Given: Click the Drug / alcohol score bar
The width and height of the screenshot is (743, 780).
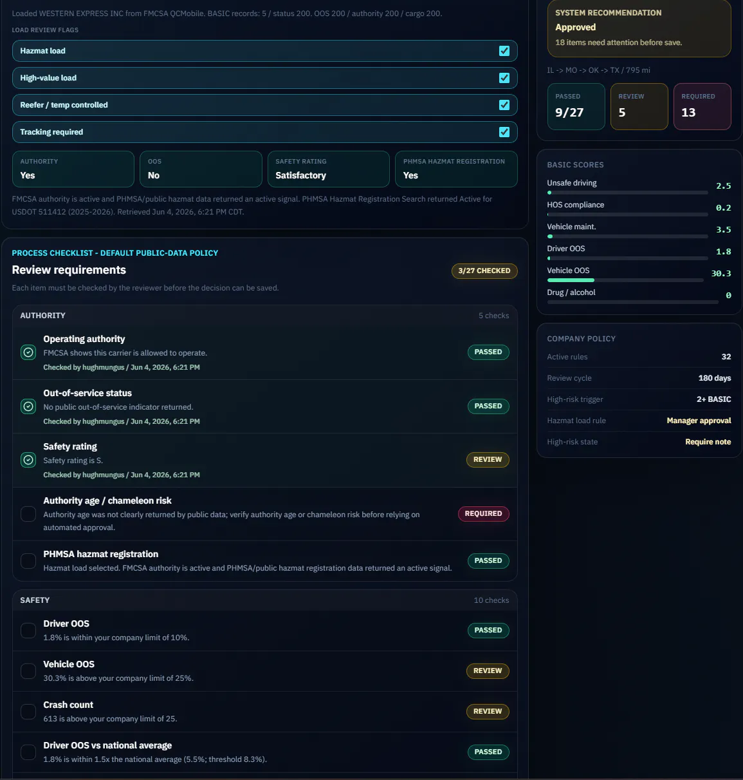Looking at the screenshot, I should (633, 302).
